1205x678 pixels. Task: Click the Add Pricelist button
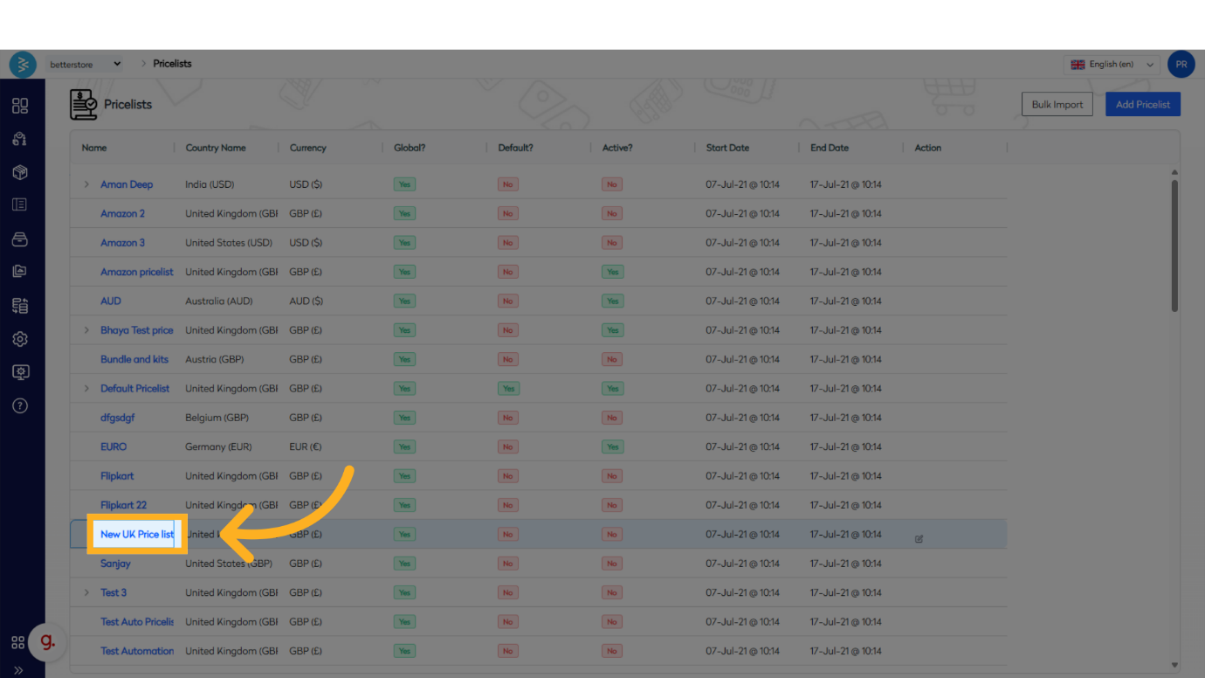click(1142, 104)
